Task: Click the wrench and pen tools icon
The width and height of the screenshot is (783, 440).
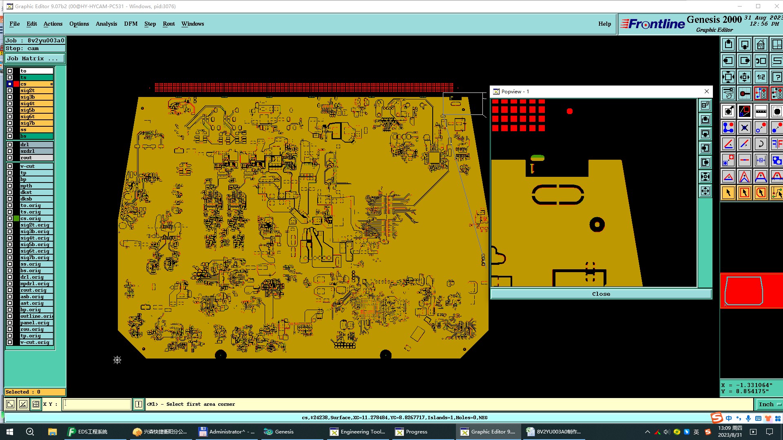Action: (728, 93)
